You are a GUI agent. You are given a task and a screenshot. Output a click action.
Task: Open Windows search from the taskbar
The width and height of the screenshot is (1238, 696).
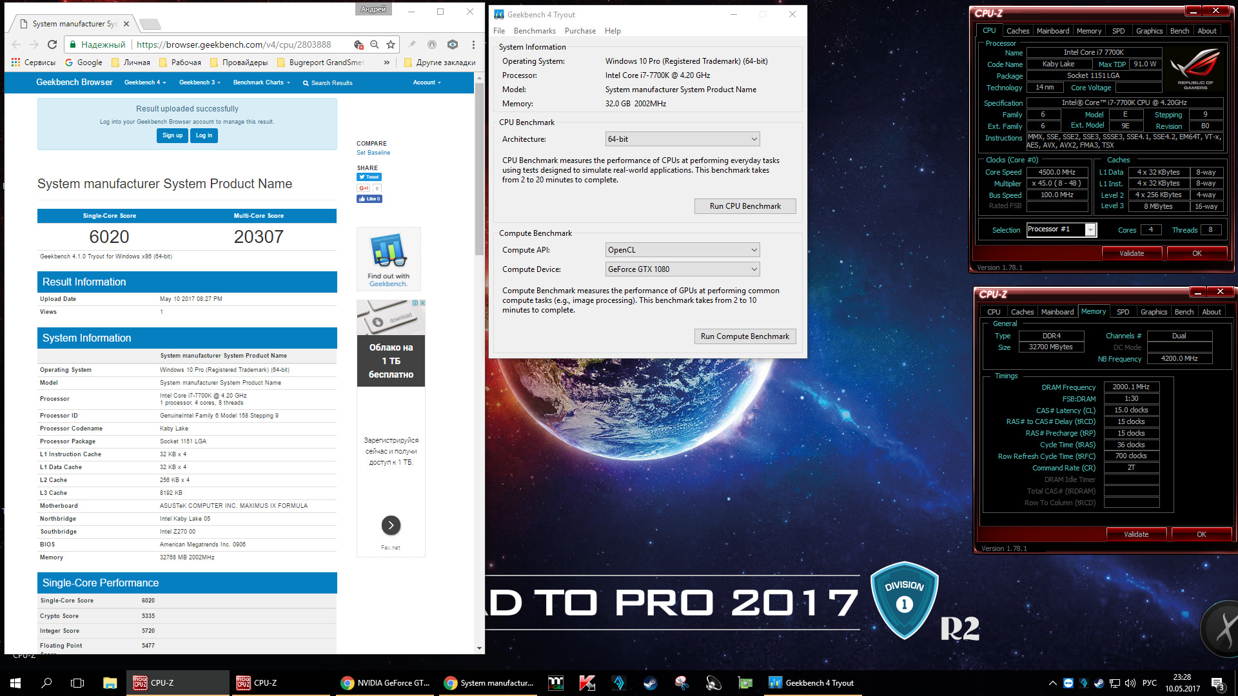(x=46, y=683)
